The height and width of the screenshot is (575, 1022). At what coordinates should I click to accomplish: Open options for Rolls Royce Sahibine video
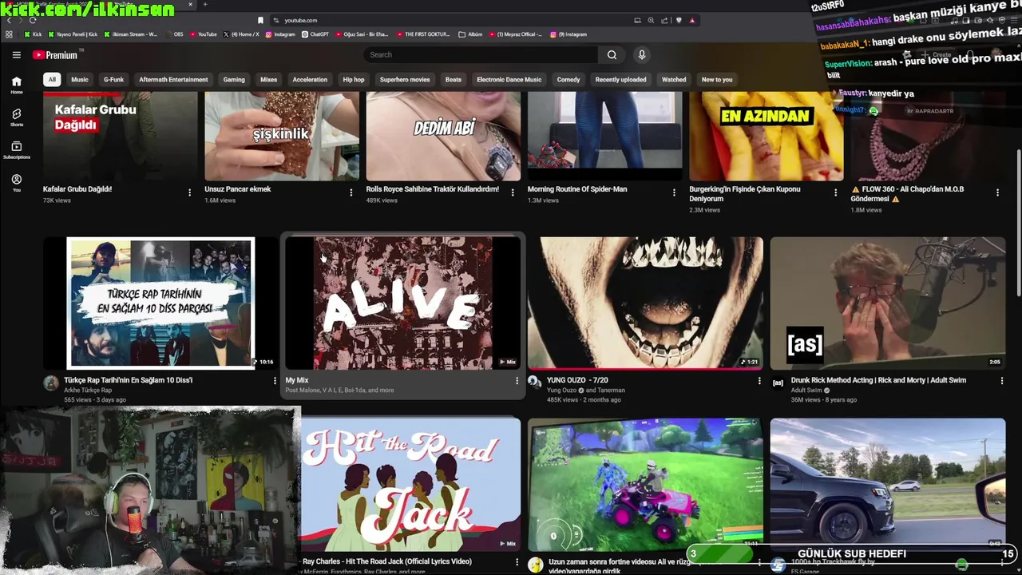(x=513, y=192)
